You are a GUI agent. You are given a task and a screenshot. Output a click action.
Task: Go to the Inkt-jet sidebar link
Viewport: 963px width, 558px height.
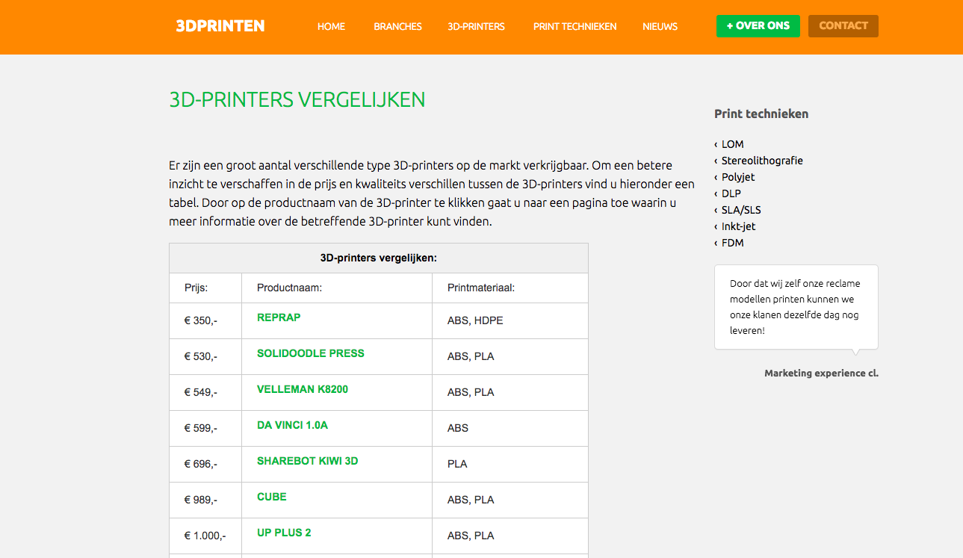739,226
